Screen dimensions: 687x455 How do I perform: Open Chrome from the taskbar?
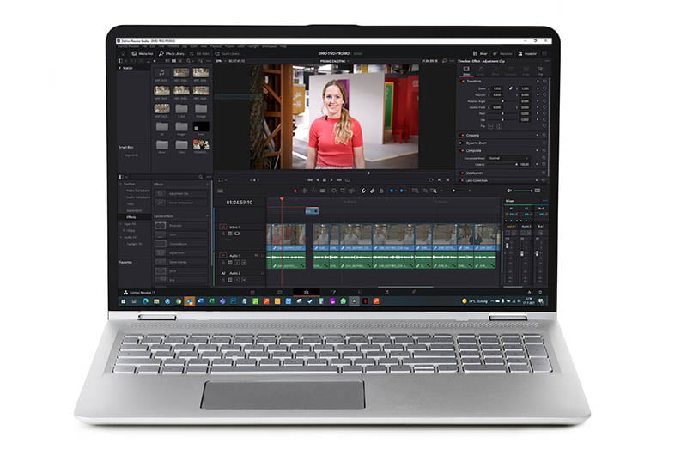[x=179, y=301]
